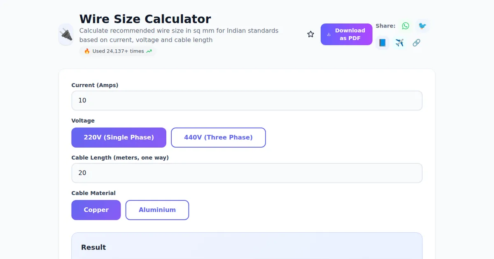Select Copper as cable material
Viewport: 494px width, 259px height.
[x=96, y=210]
